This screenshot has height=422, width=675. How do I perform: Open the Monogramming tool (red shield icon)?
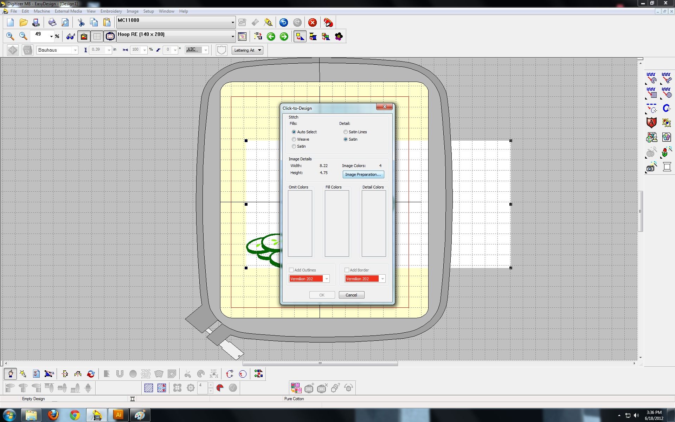coord(651,122)
